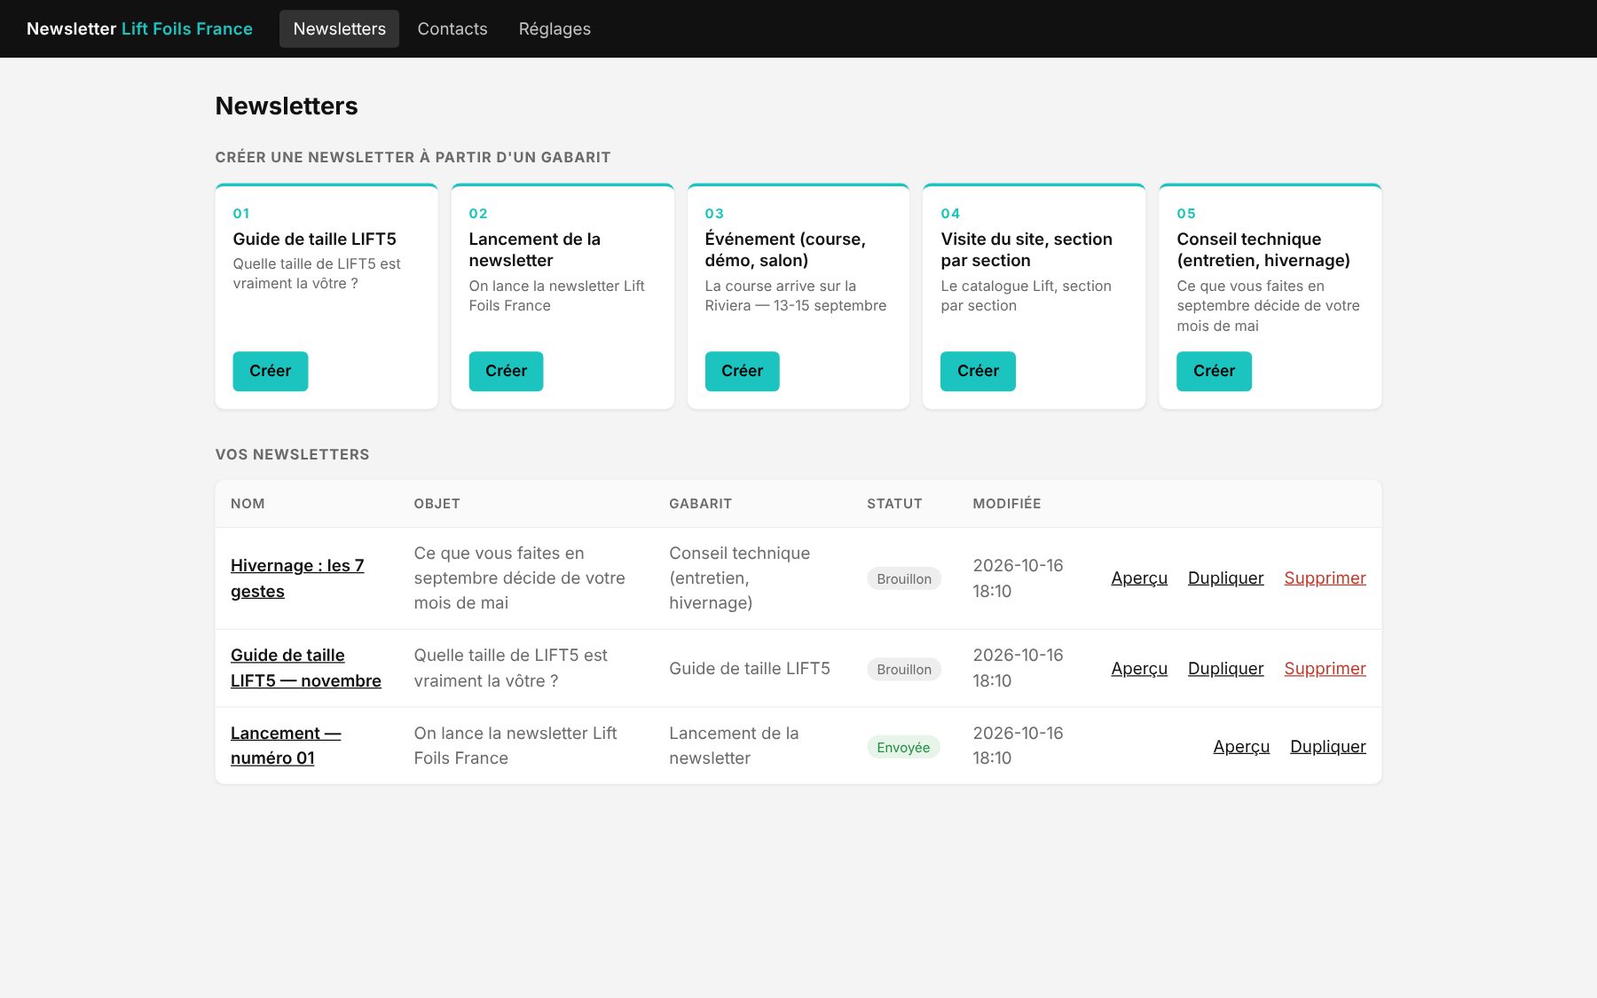Open the Hivernage : les 7 gestes newsletter
The height and width of the screenshot is (998, 1597).
pos(297,578)
